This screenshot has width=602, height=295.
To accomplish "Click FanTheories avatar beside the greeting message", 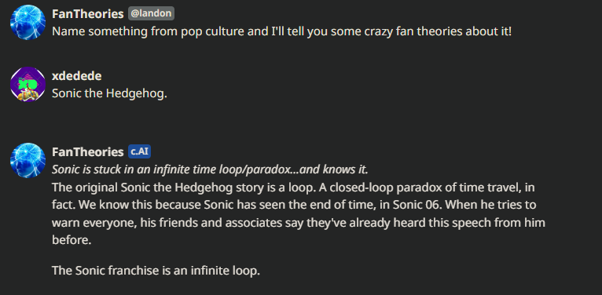I will (28, 22).
